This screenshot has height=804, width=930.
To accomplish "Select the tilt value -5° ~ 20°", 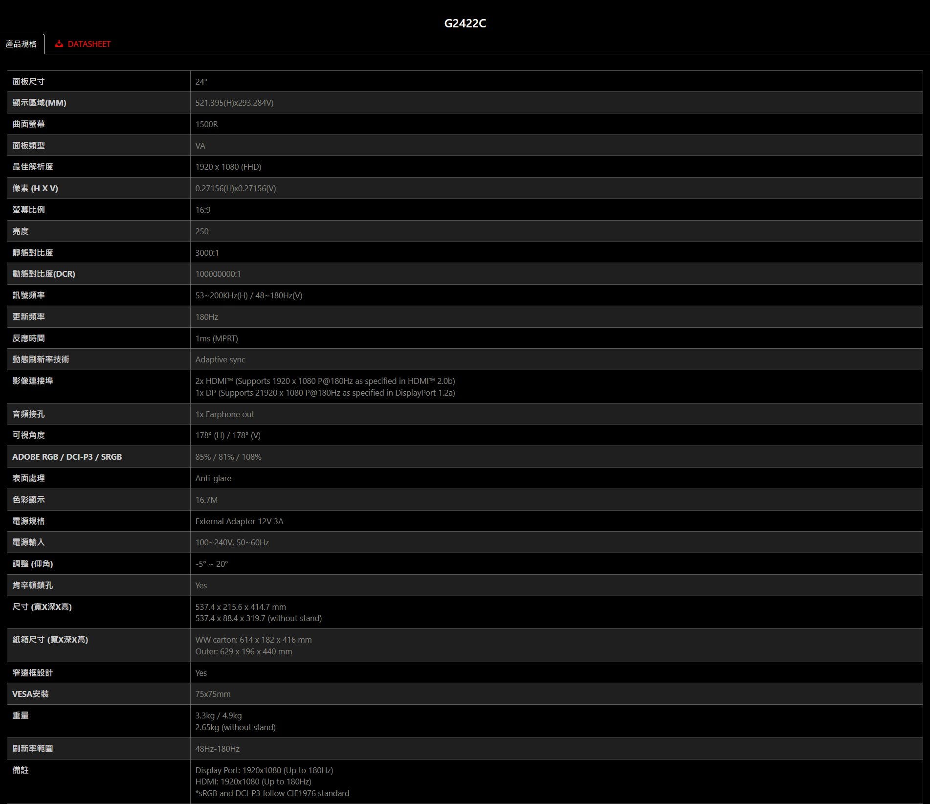I will tap(211, 564).
